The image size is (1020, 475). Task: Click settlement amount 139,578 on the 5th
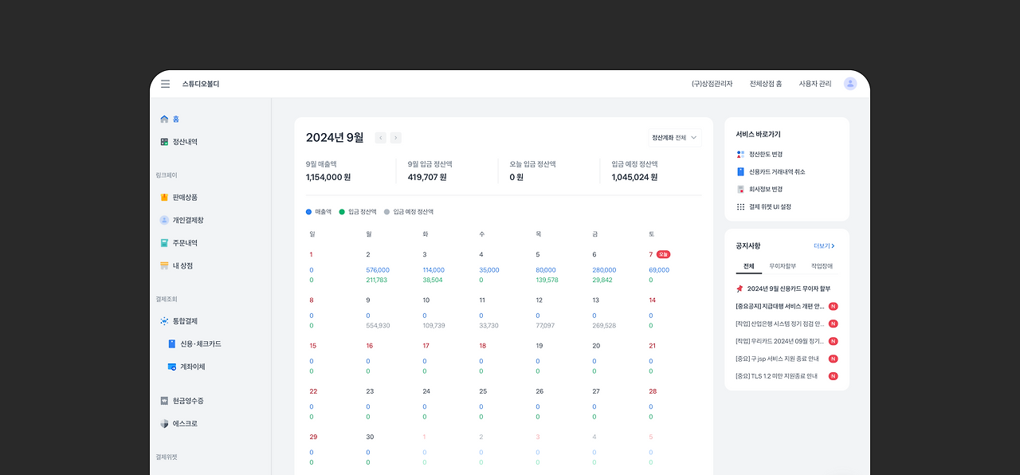click(547, 281)
